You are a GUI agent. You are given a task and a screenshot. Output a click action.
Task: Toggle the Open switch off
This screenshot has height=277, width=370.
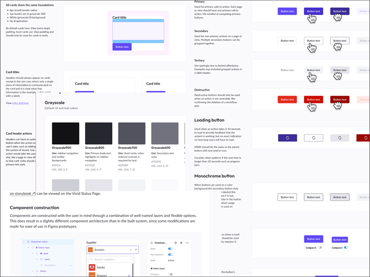coord(170,248)
